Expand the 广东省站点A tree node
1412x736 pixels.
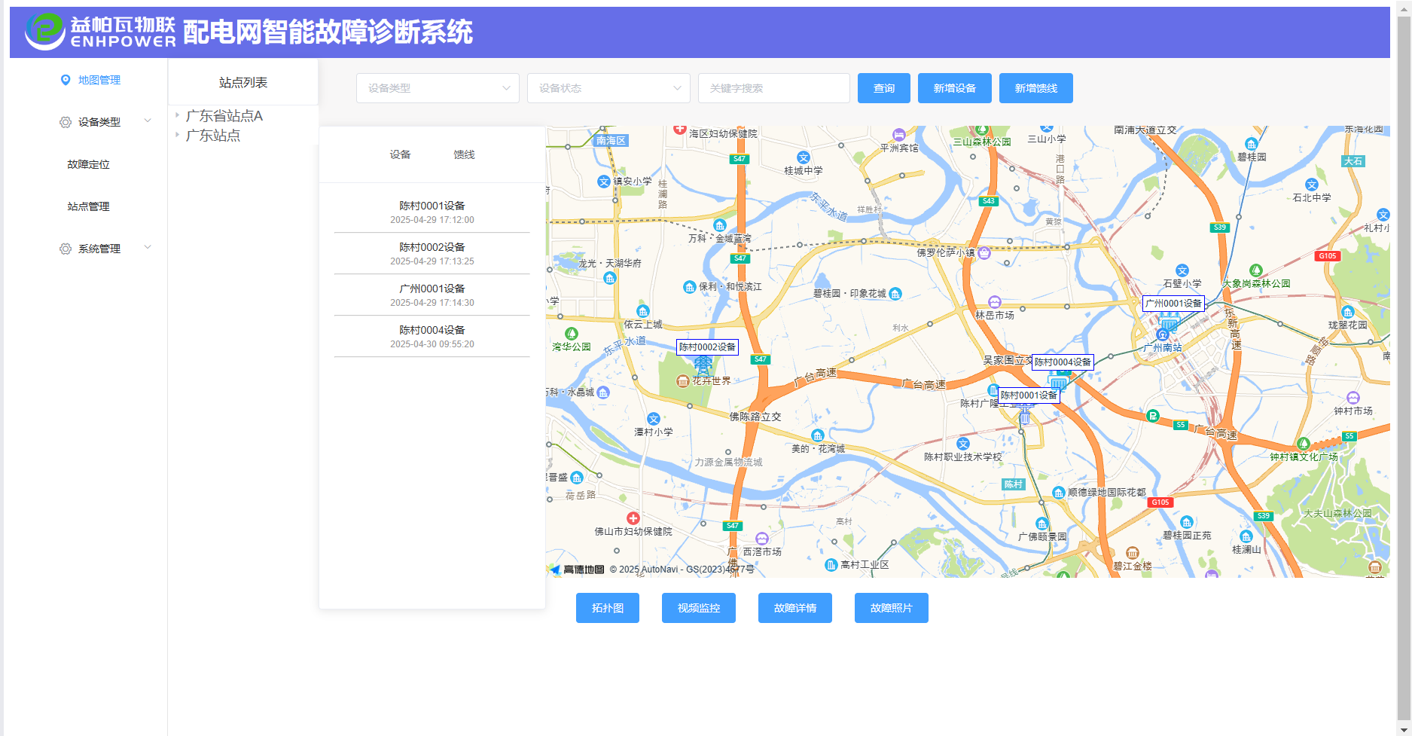pyautogui.click(x=177, y=115)
